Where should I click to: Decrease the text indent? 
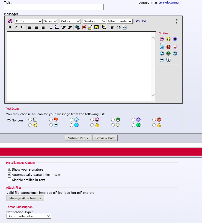pyautogui.click(x=63, y=27)
